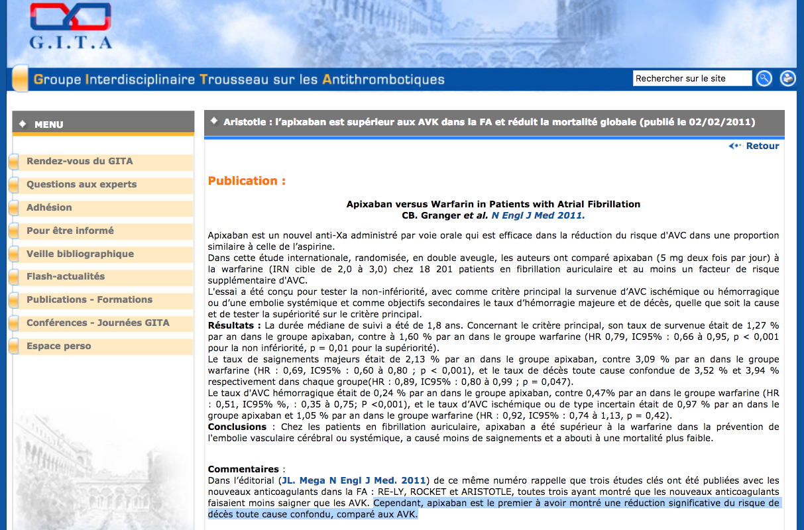
Task: Select Pour être informé in sidebar
Action: (x=70, y=231)
